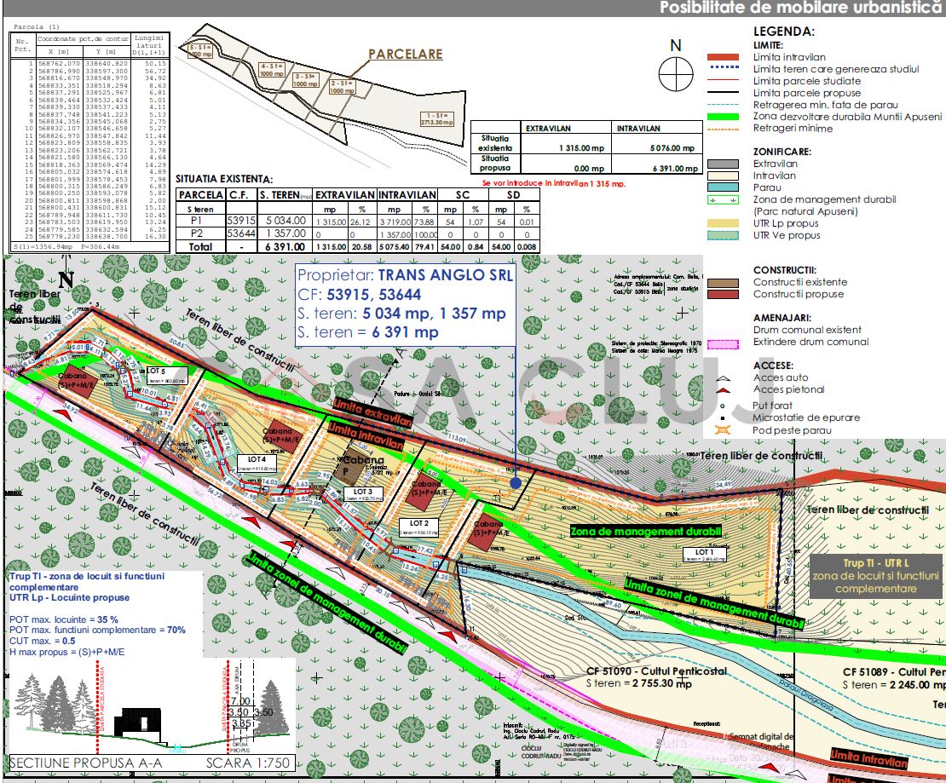The width and height of the screenshot is (946, 783).
Task: Click the red note Se vor introduce in intravilan
Action: (553, 183)
